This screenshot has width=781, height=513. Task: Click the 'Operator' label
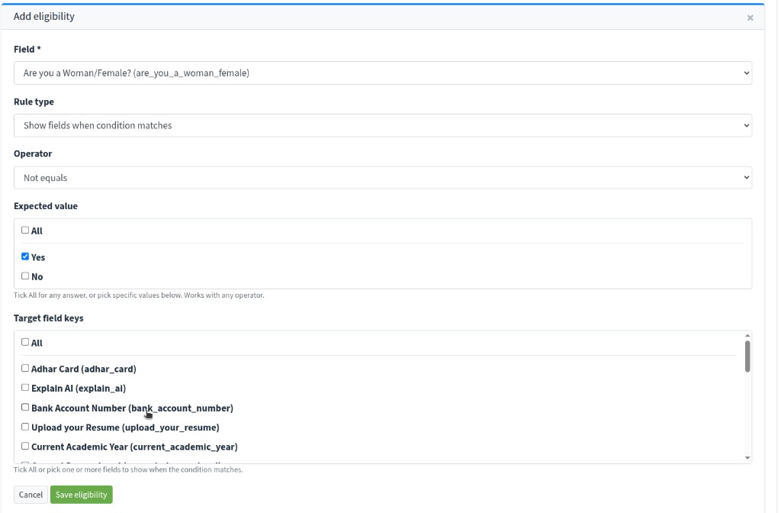point(33,153)
